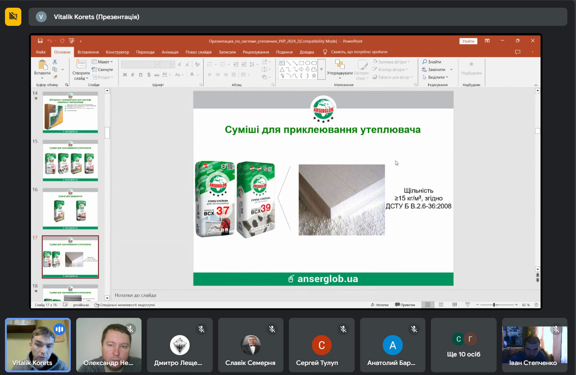The width and height of the screenshot is (576, 375).
Task: Open the Макет layout dropdown
Action: (102, 62)
